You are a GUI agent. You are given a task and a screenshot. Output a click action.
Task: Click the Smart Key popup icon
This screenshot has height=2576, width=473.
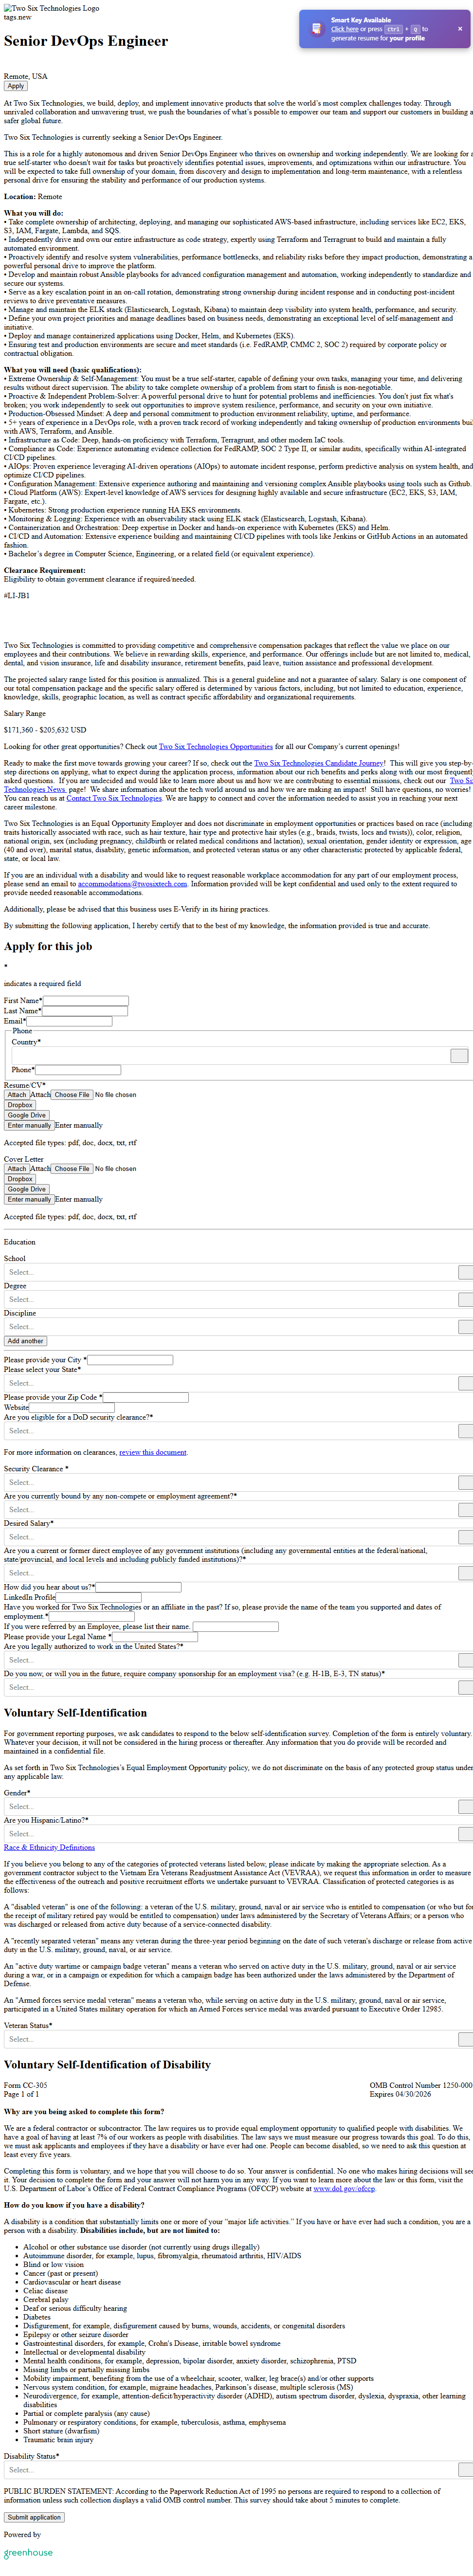coord(317,29)
